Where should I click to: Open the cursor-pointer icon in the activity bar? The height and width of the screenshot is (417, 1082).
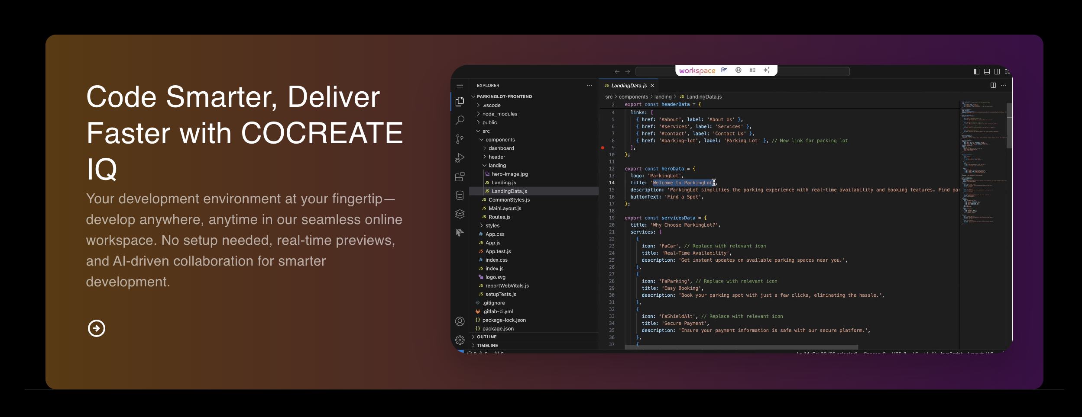[460, 233]
